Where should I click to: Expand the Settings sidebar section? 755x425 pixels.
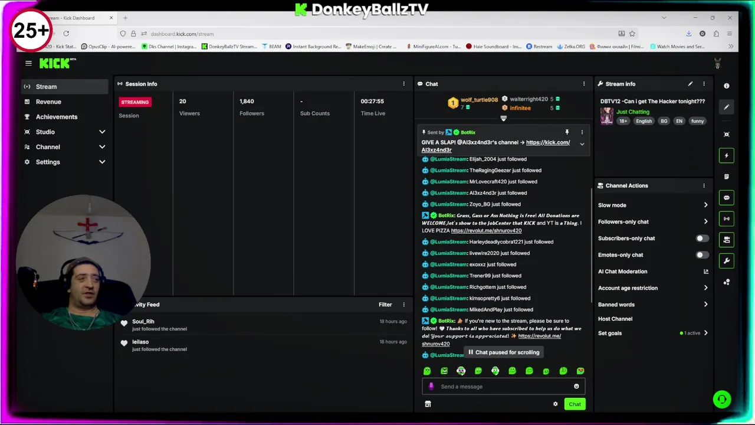[102, 162]
